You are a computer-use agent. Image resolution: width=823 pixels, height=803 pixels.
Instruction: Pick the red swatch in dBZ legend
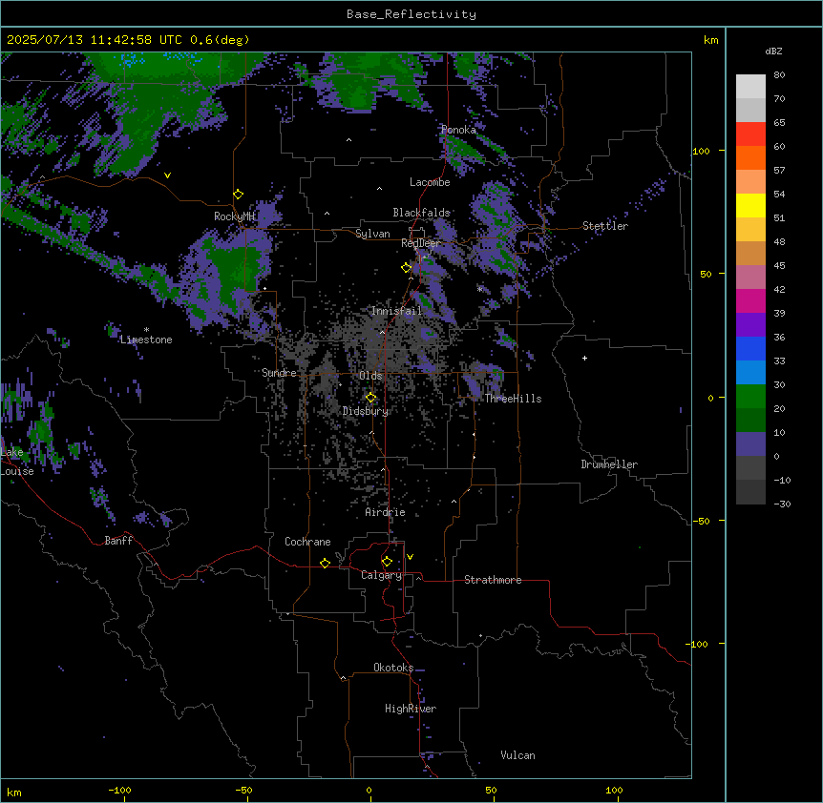pyautogui.click(x=750, y=134)
